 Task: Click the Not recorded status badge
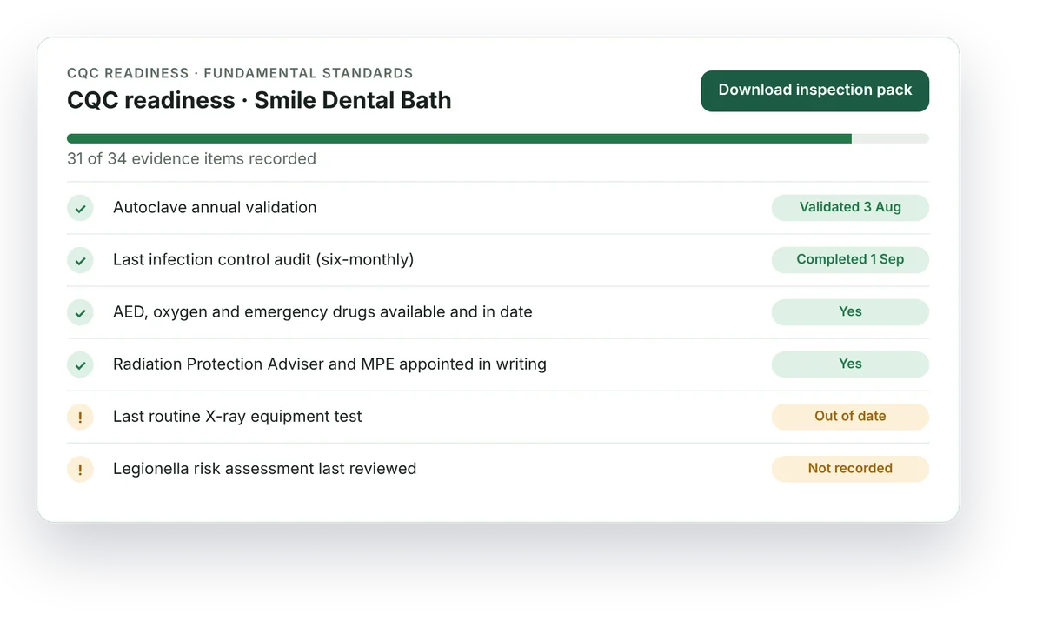click(850, 468)
